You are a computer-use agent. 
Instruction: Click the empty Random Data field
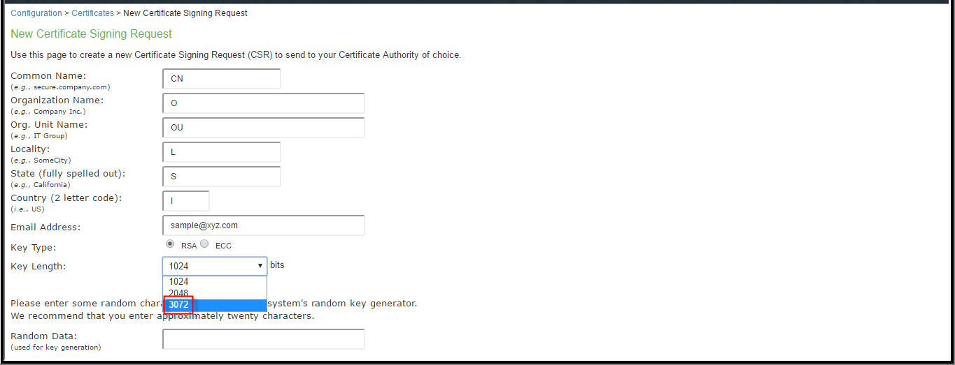click(264, 339)
